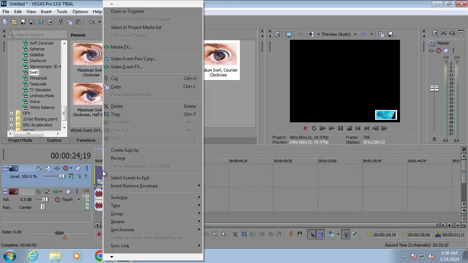Image resolution: width=468 pixels, height=263 pixels.
Task: Switch to the Transitions tab
Action: 86,140
